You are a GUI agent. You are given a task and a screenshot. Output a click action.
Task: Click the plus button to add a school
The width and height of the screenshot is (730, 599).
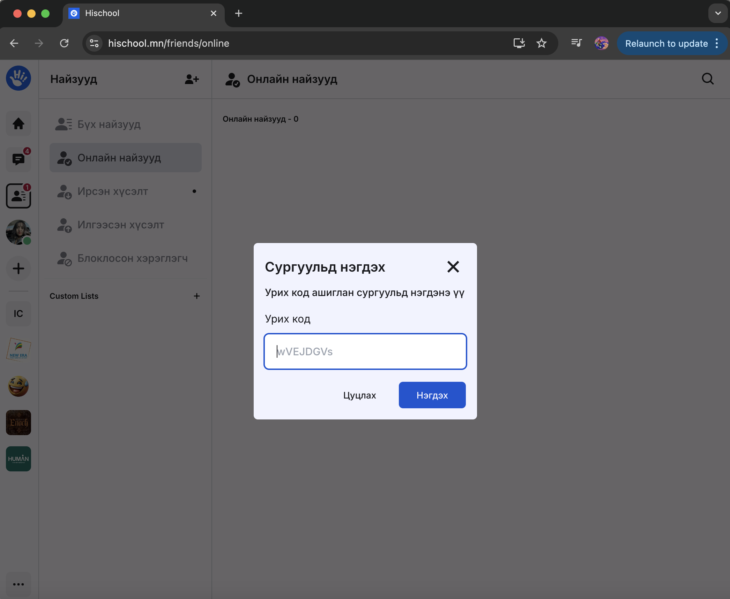tap(18, 268)
